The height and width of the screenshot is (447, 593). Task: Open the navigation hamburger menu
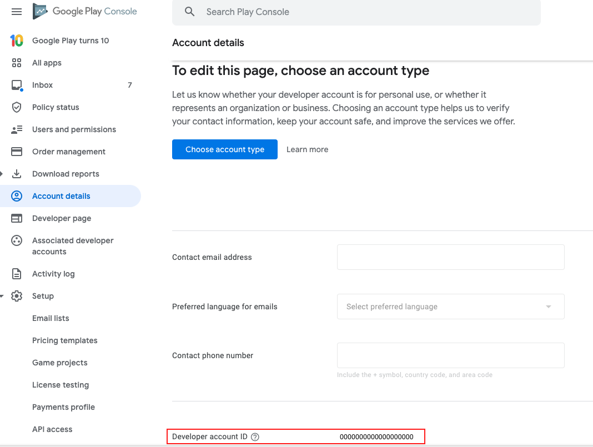coord(17,11)
